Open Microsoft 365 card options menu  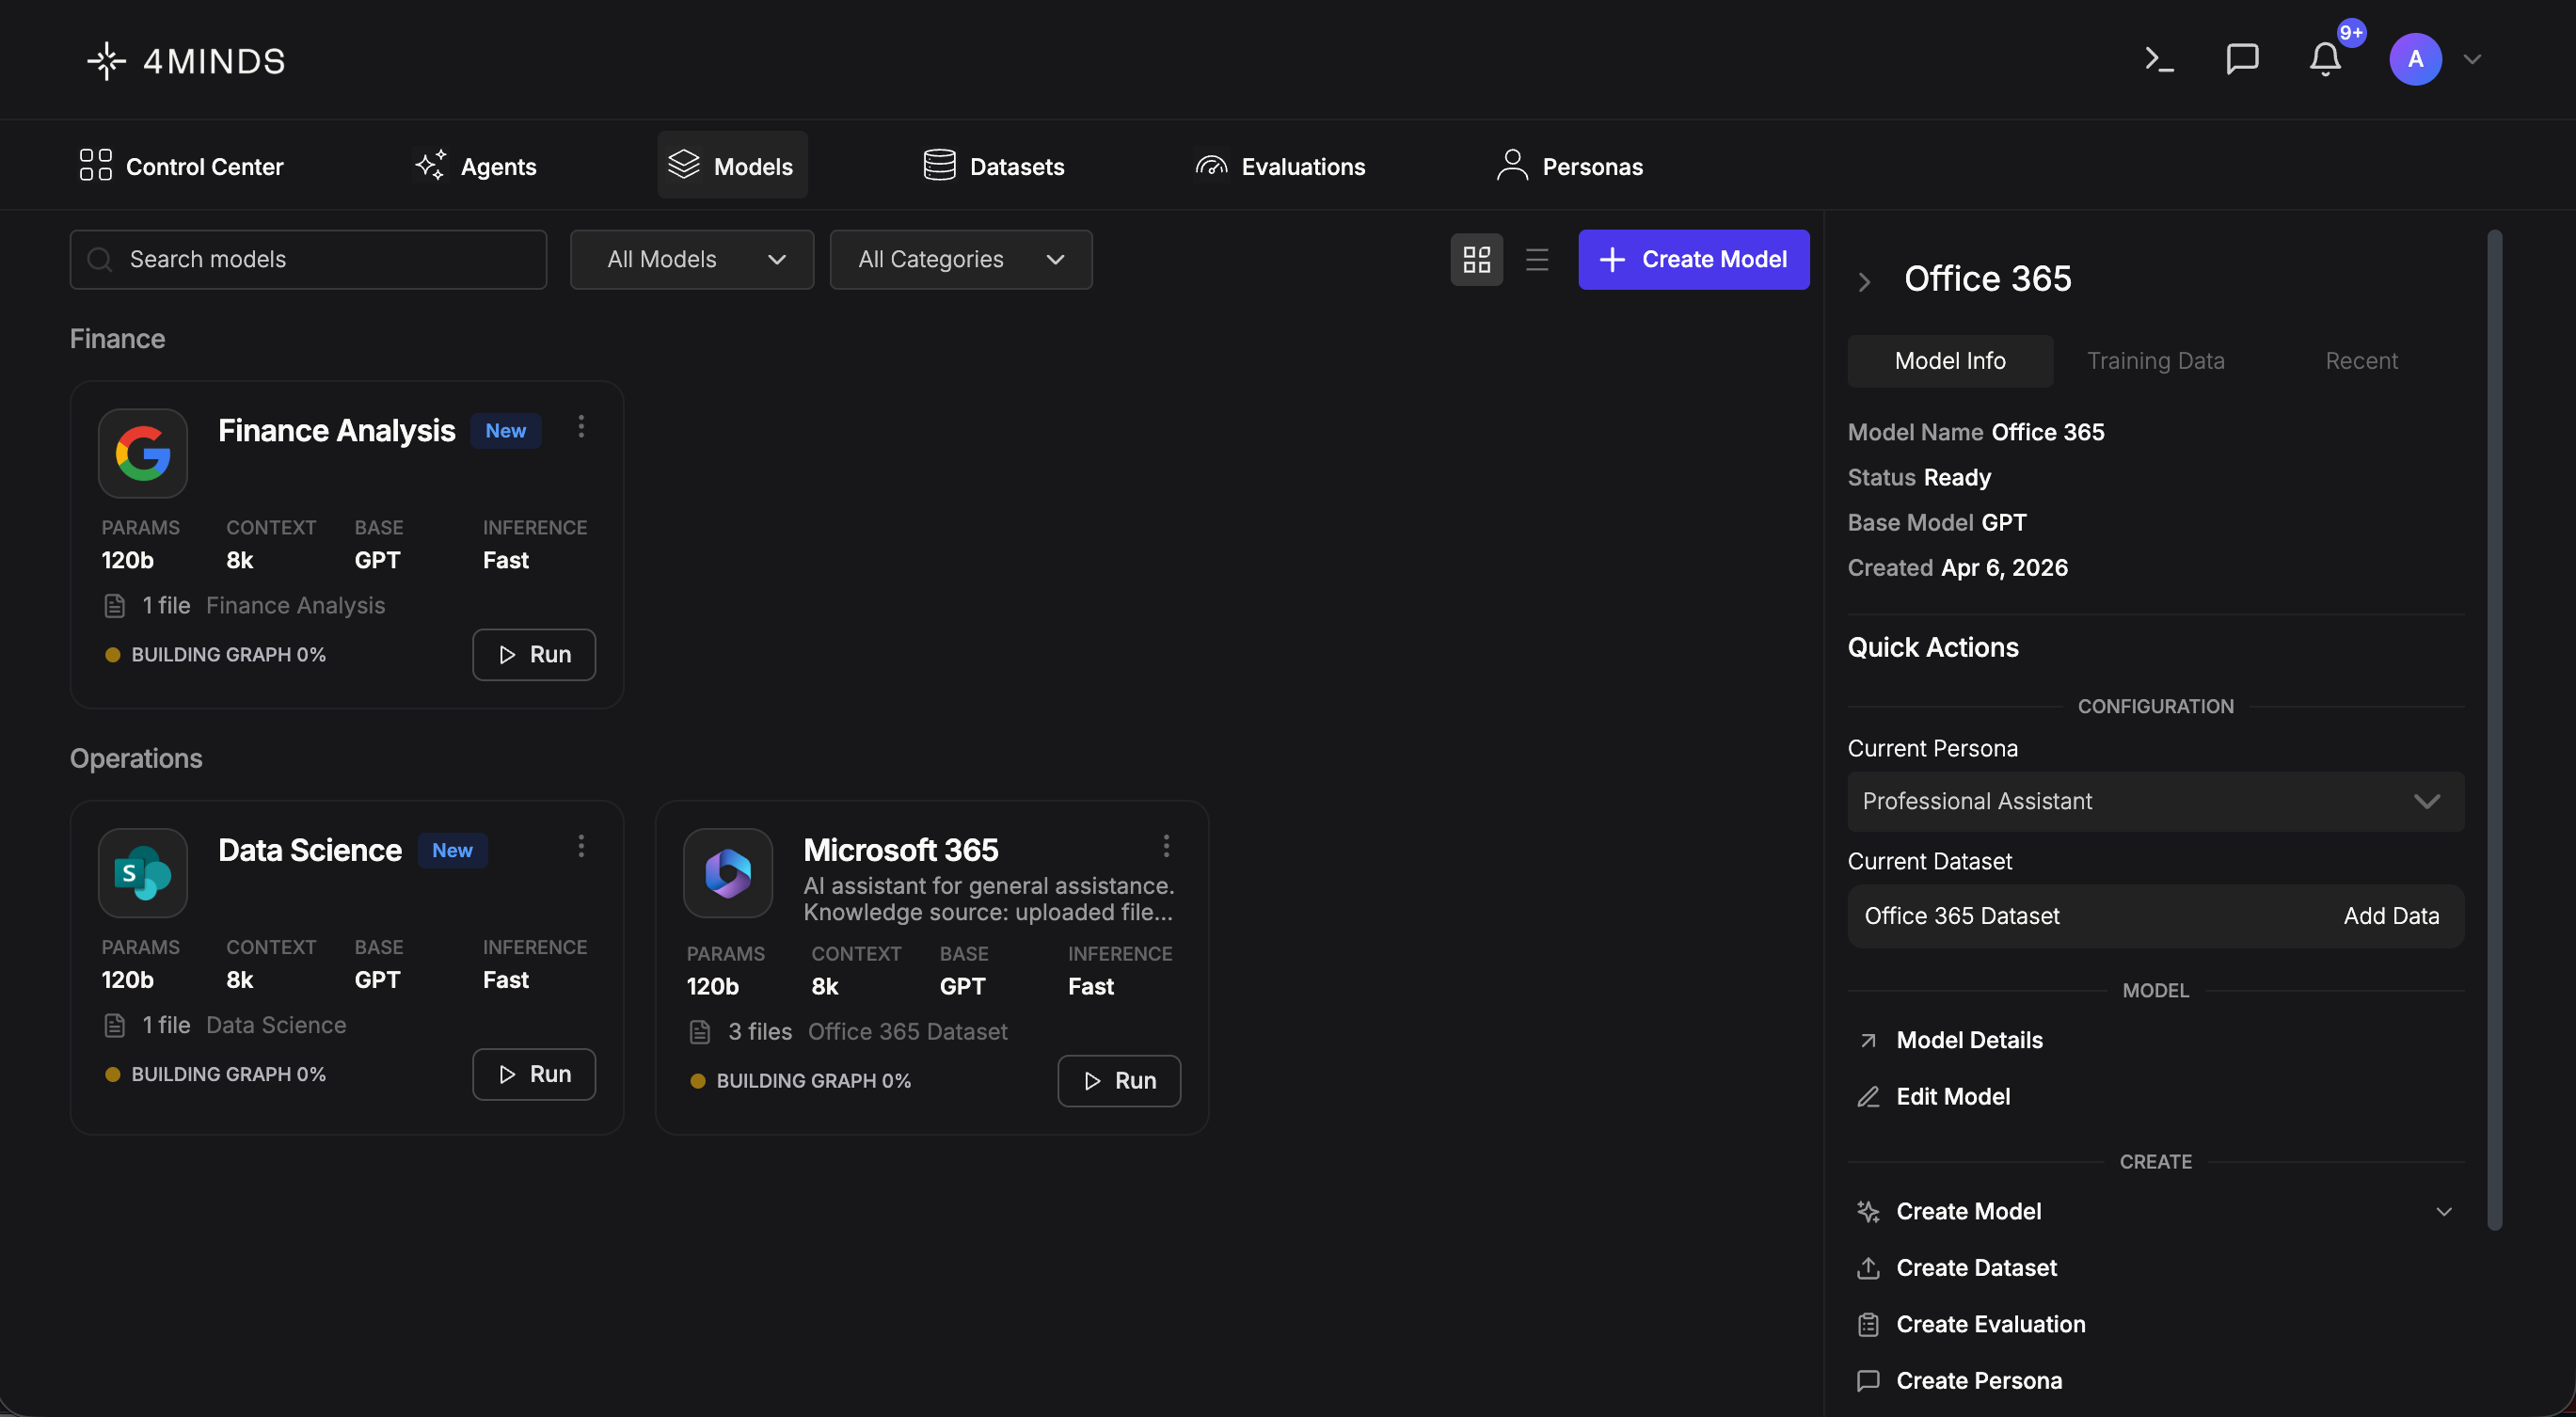[x=1166, y=847]
